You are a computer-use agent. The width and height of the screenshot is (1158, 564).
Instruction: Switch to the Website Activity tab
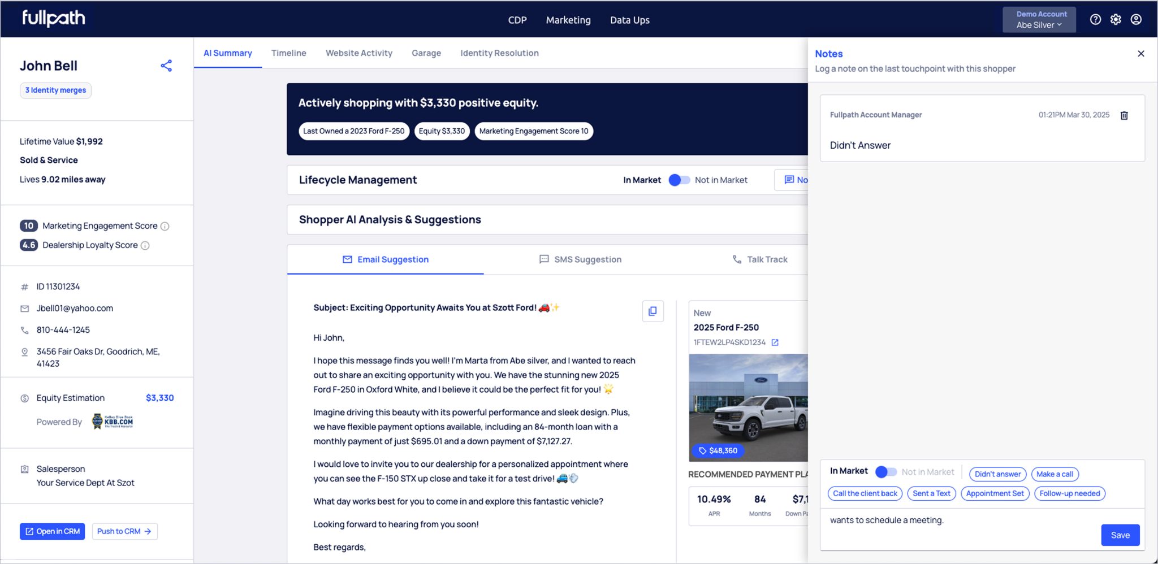coord(359,53)
